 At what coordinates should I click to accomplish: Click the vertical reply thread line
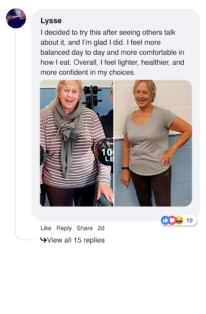(x=15, y=134)
